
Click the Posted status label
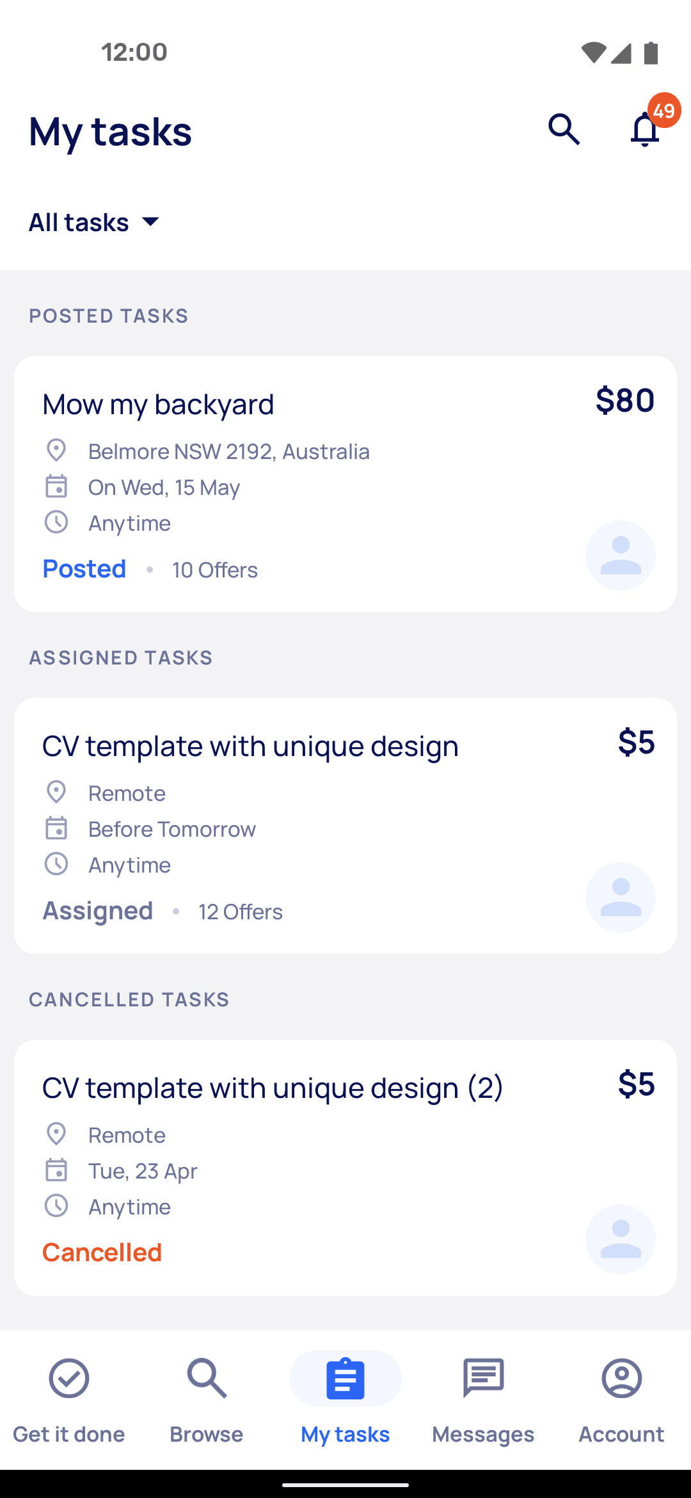(84, 569)
